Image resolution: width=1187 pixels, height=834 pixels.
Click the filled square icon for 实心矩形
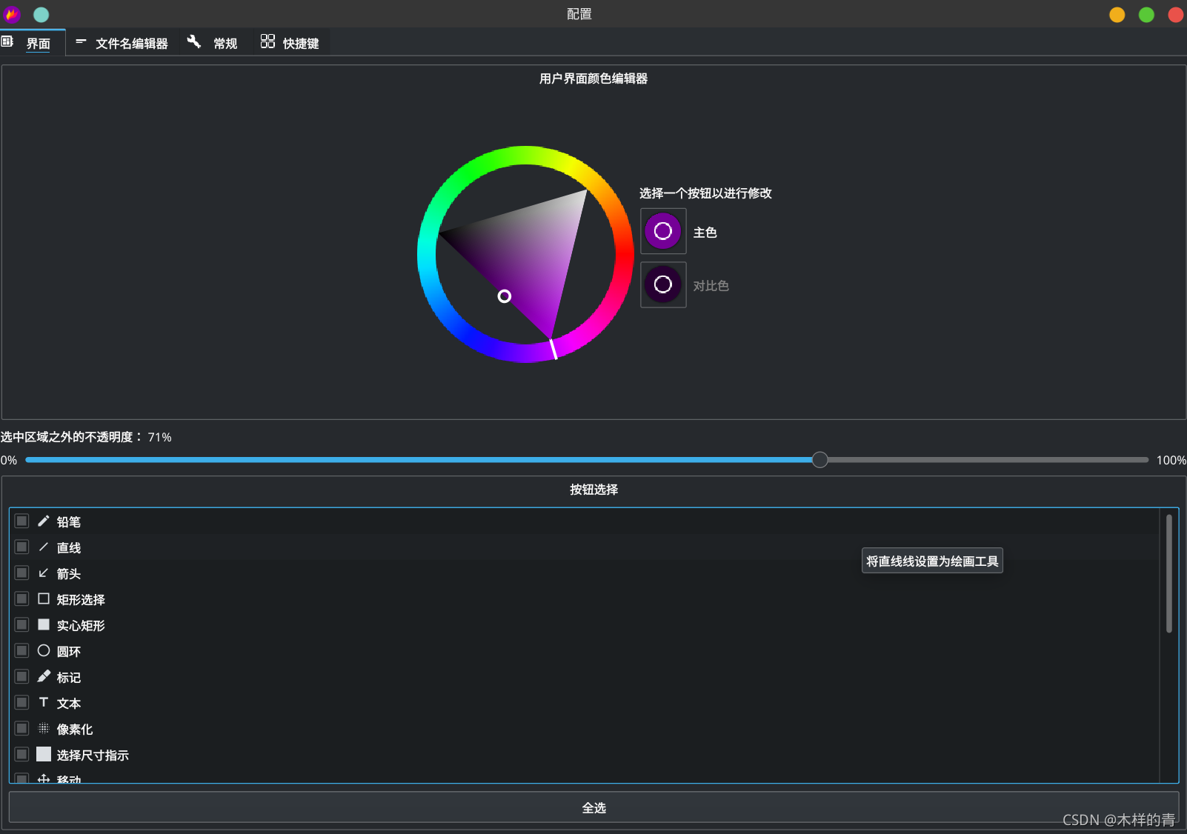click(x=44, y=624)
